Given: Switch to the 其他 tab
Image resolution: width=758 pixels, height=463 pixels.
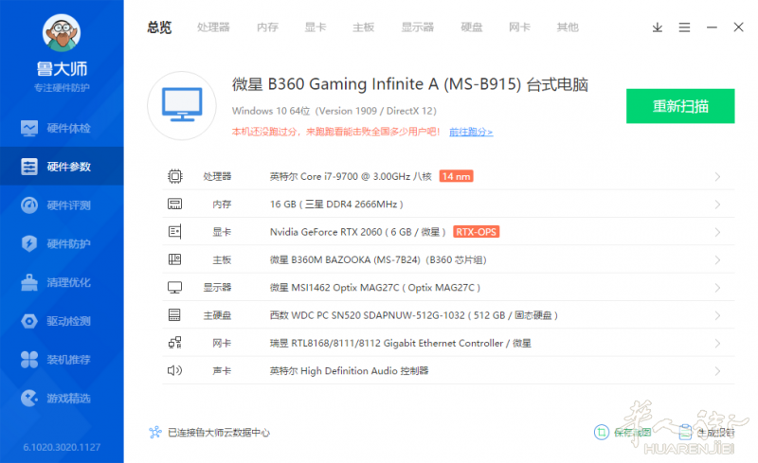Looking at the screenshot, I should [x=568, y=27].
